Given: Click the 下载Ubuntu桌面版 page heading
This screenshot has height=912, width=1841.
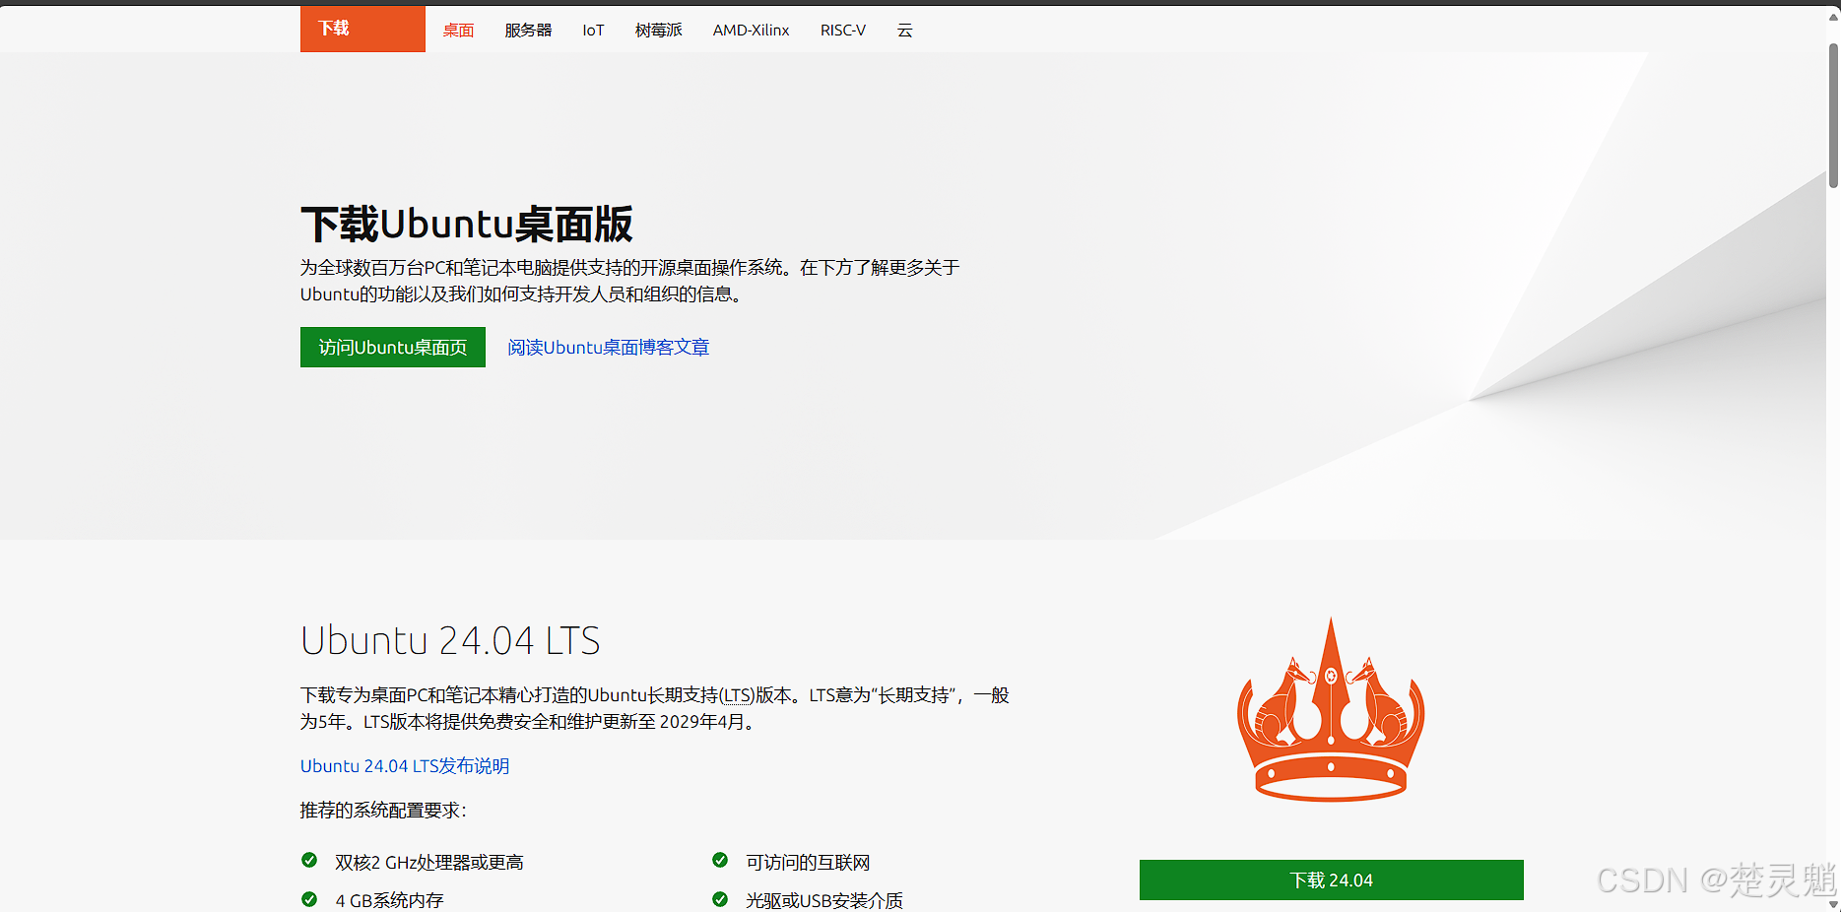Looking at the screenshot, I should [x=467, y=224].
